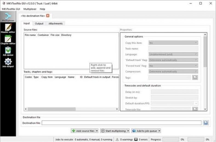
Task: Open the Multiplexer tool in sidebar
Action: click(8, 17)
